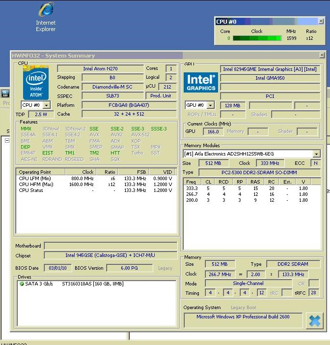Click the green SATA drive status icon

(x=22, y=284)
